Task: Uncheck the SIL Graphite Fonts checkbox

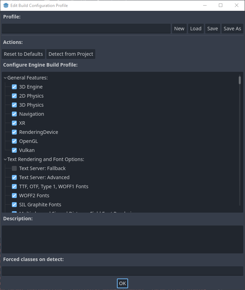Action: click(14, 205)
